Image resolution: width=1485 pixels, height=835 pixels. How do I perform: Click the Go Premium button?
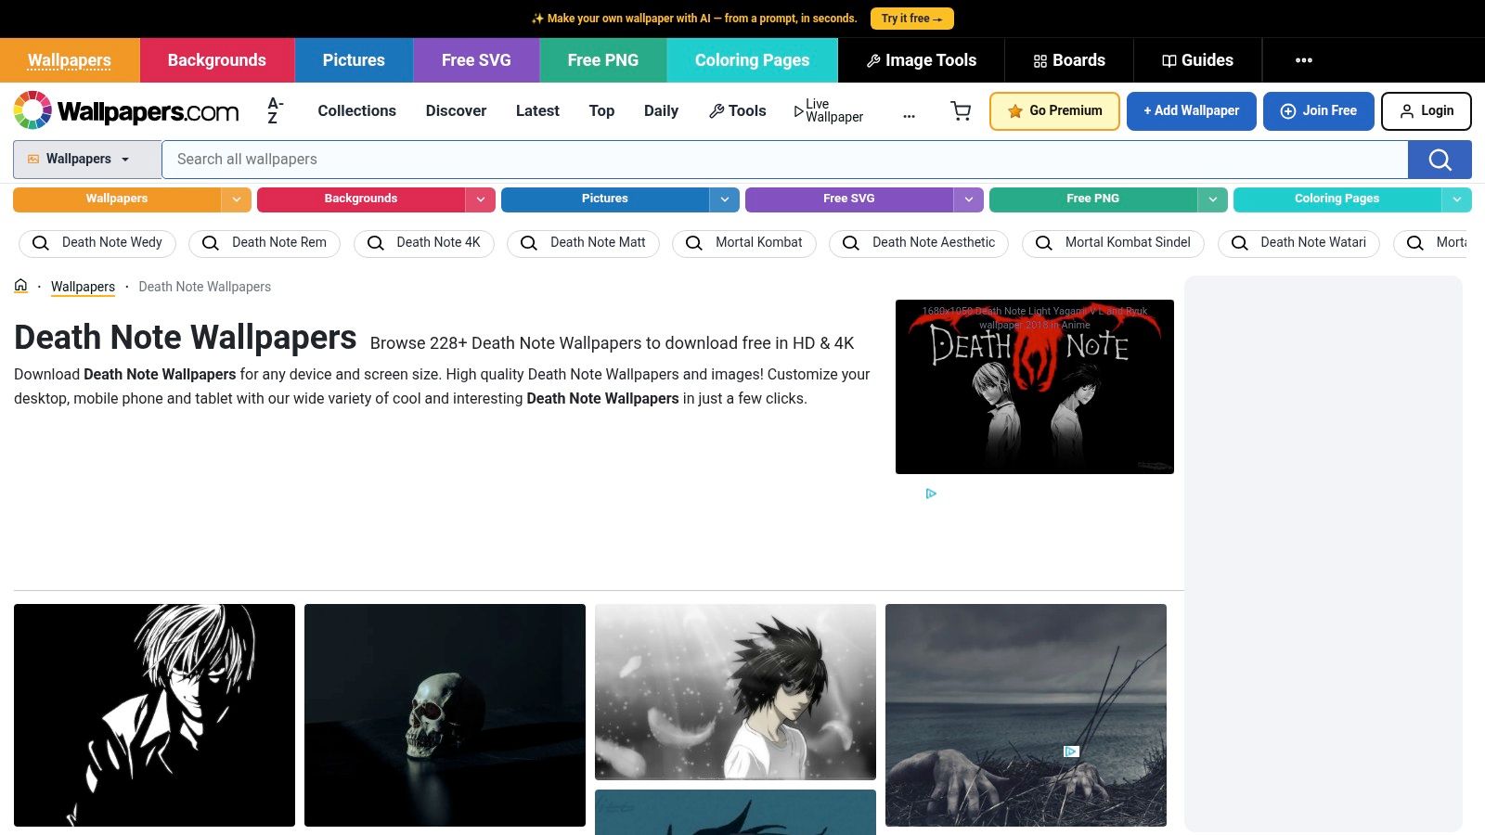[x=1054, y=111]
